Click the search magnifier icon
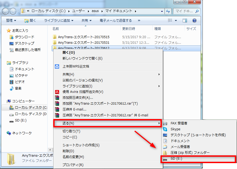 pyautogui.click(x=197, y=11)
